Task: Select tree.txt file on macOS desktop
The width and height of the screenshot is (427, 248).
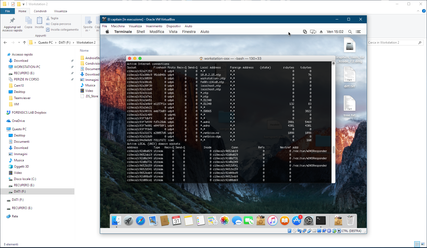Action: point(349,106)
